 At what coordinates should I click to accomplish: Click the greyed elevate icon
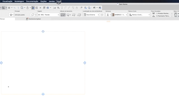(62, 8)
